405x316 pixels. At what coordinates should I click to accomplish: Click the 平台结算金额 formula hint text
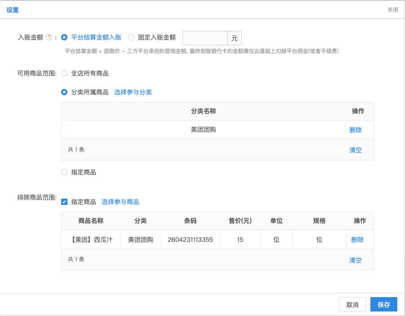202,51
